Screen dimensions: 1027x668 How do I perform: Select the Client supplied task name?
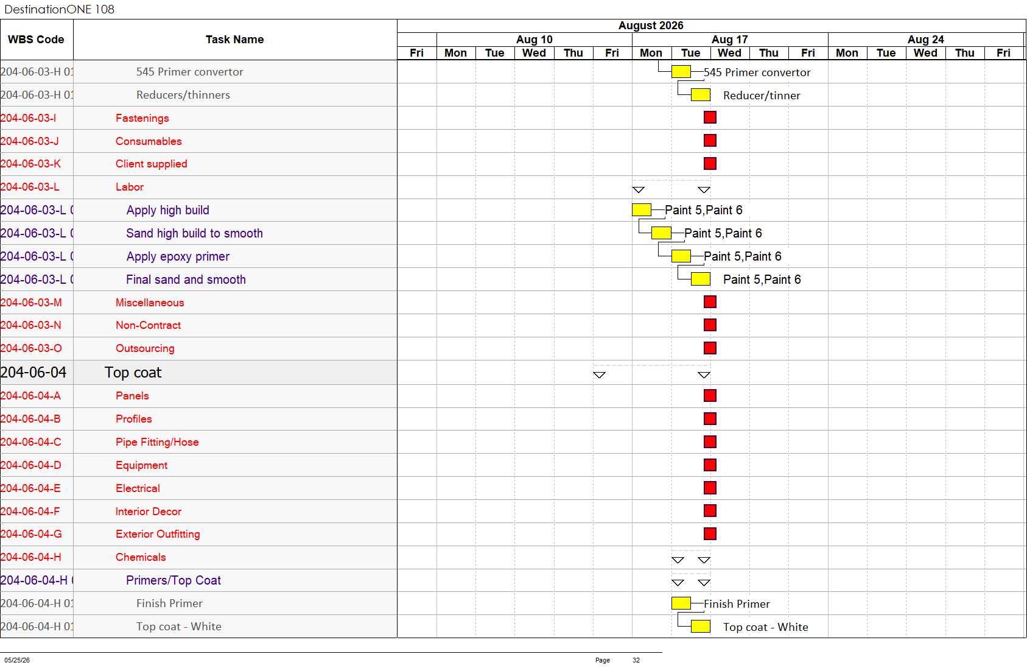click(152, 164)
